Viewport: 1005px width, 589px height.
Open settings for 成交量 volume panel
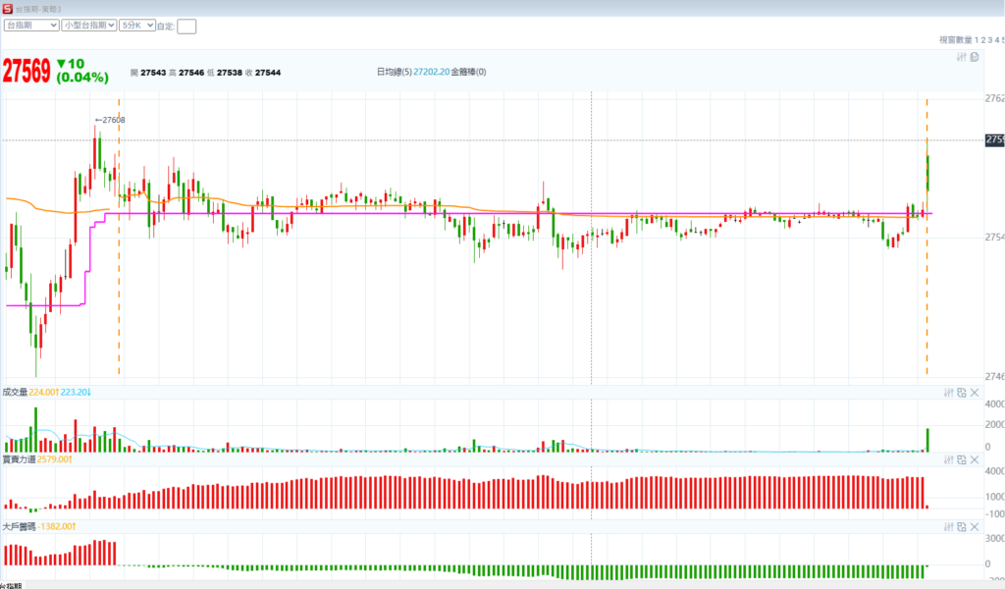pos(949,393)
